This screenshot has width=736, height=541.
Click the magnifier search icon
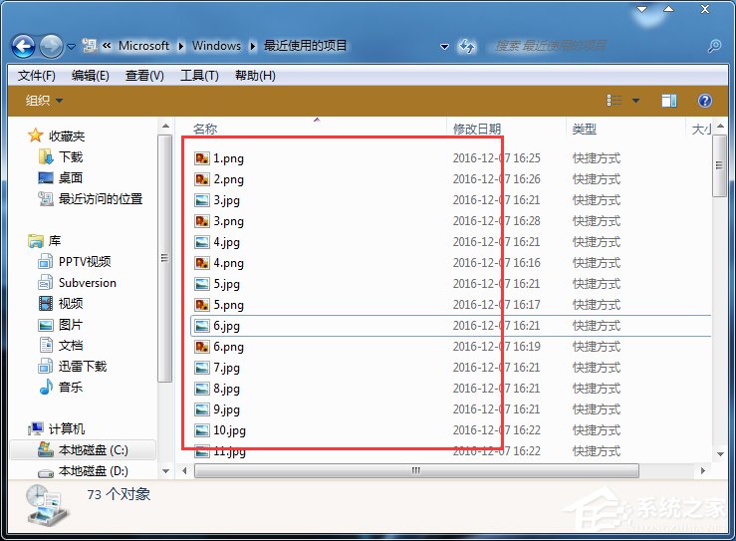(x=715, y=46)
